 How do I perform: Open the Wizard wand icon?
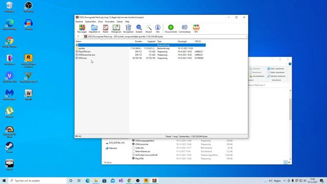pos(149,29)
